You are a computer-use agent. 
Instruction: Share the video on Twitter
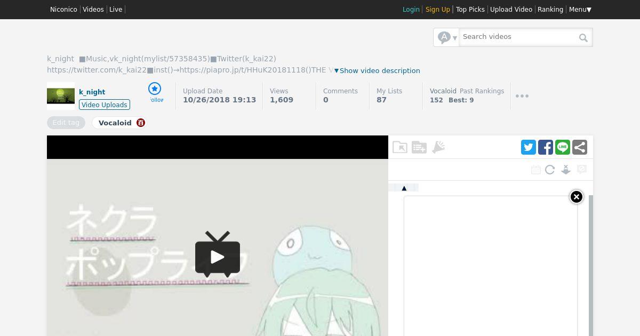pyautogui.click(x=529, y=147)
